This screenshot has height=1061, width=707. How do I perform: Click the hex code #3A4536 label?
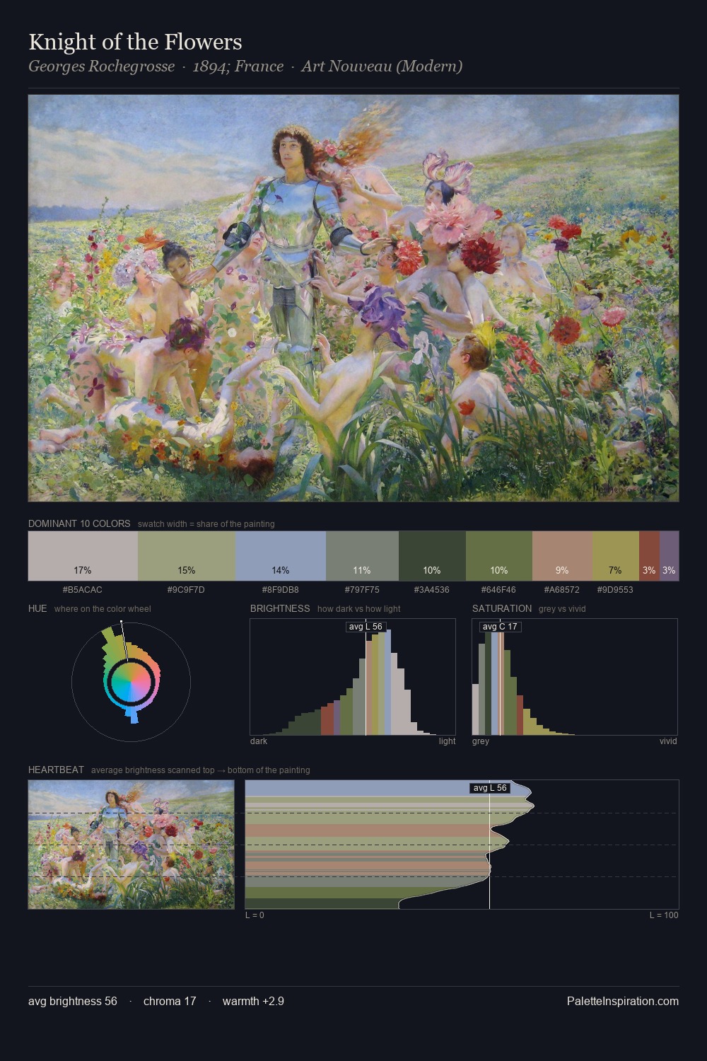432,589
